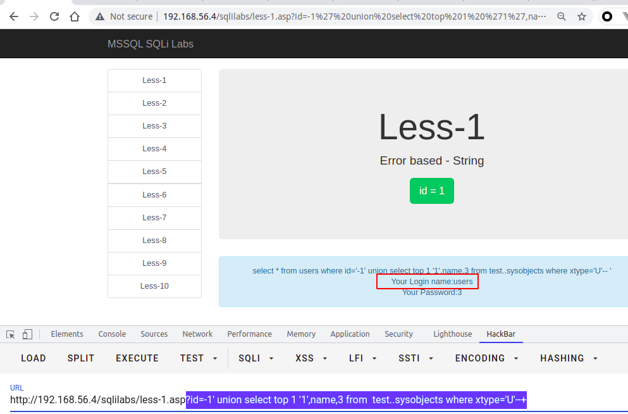Switch to the Elements DevTools tab
Screen dimensions: 628x414
click(x=67, y=334)
